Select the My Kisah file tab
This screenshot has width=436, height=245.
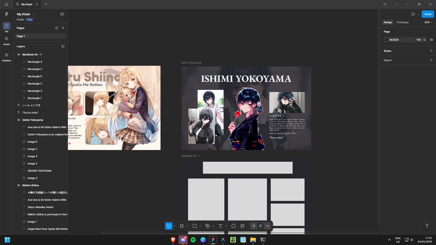(27, 4)
